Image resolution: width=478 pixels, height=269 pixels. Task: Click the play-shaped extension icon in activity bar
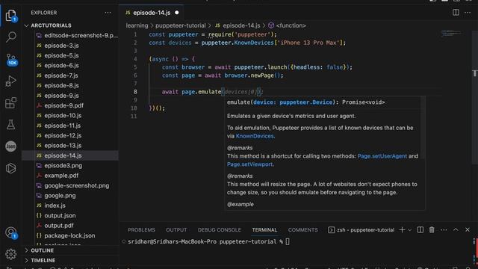pyautogui.click(x=11, y=168)
